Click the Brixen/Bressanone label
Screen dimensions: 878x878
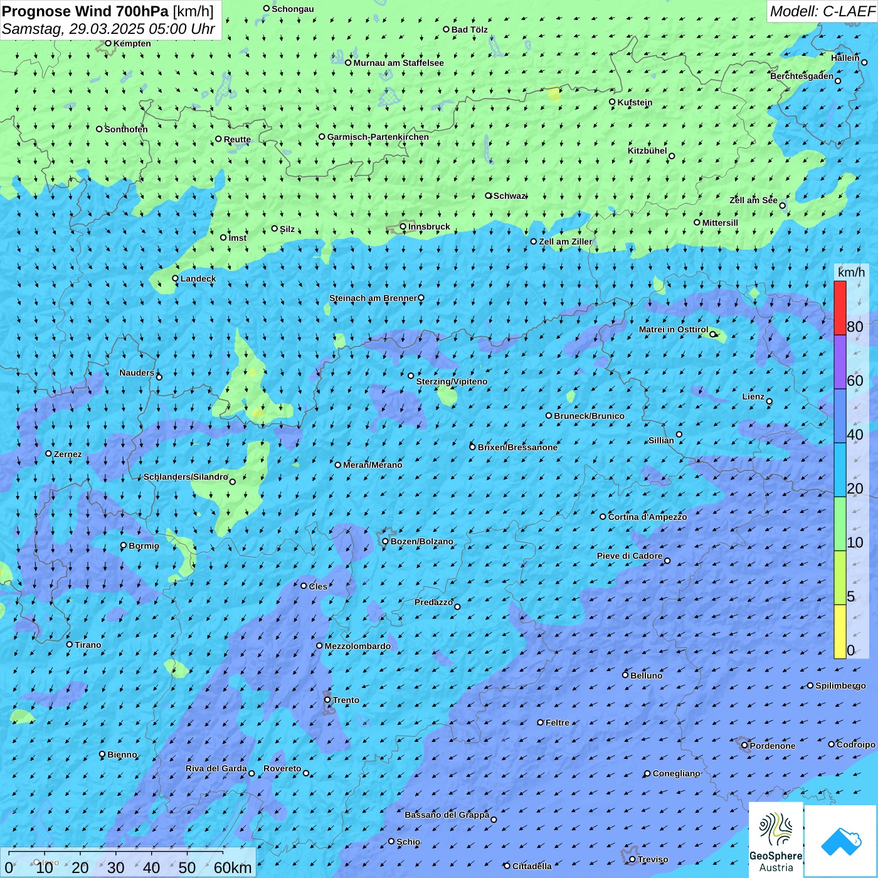pos(517,447)
